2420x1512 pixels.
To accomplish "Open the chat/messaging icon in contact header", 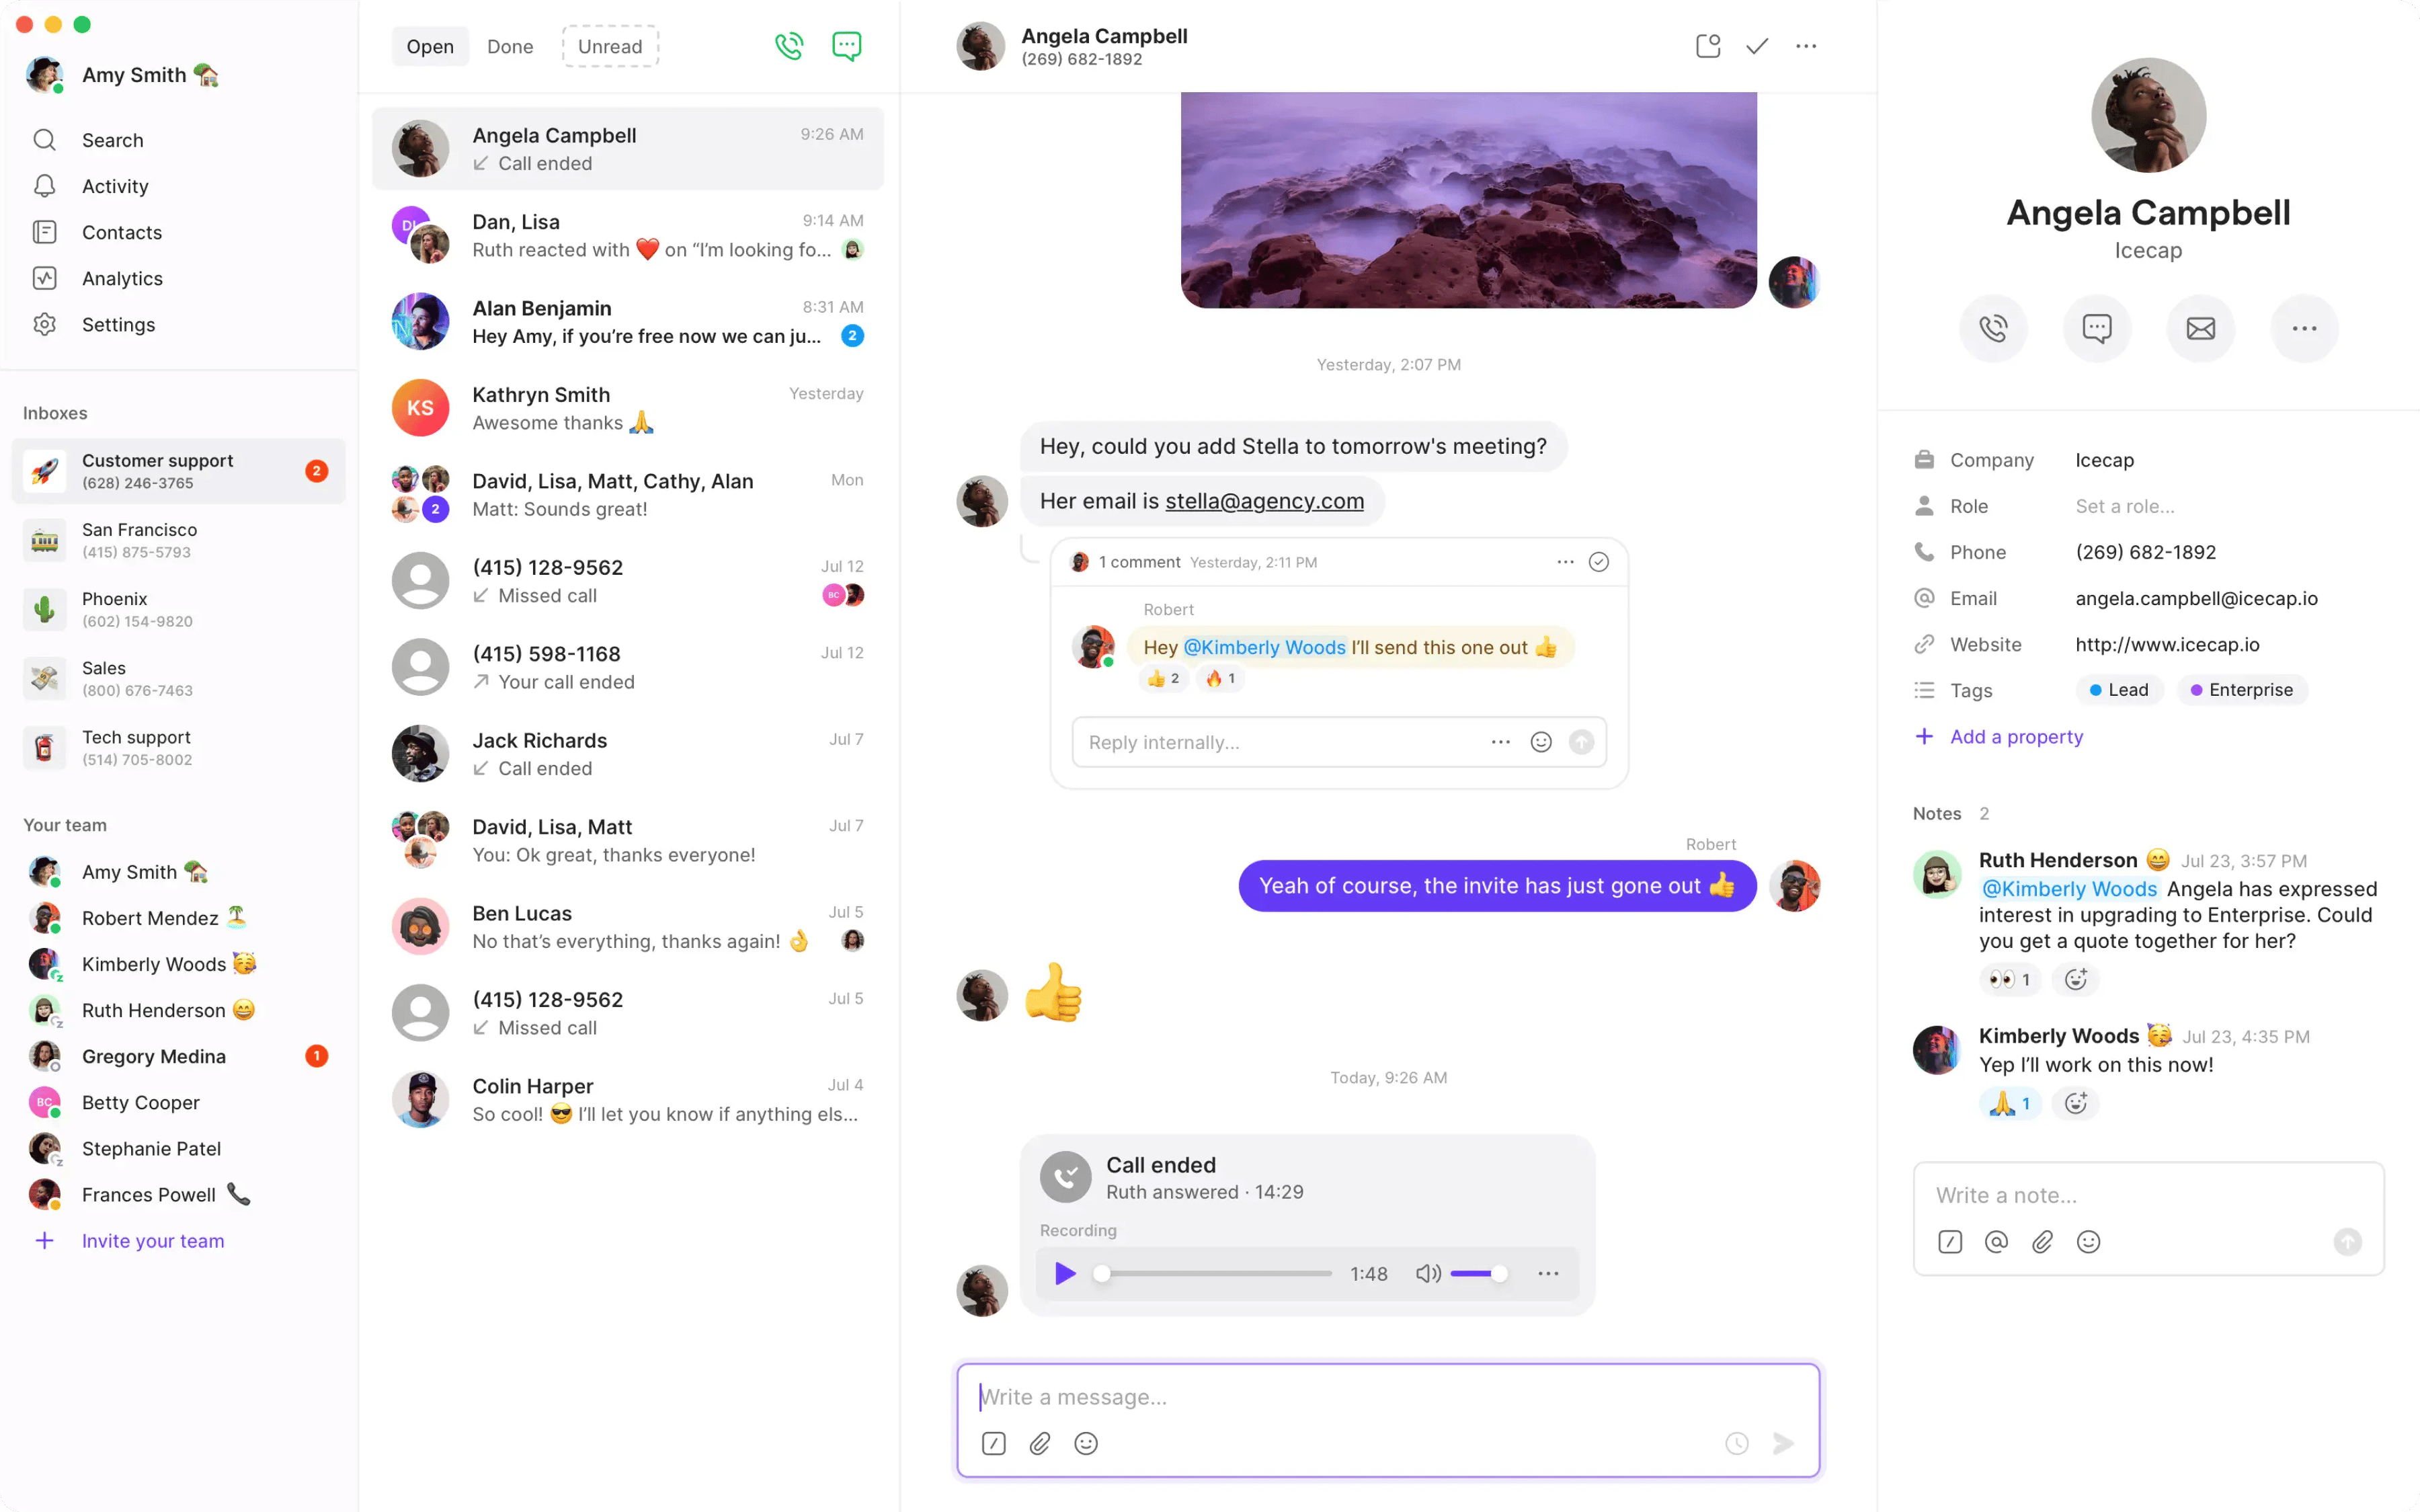I will point(2096,327).
